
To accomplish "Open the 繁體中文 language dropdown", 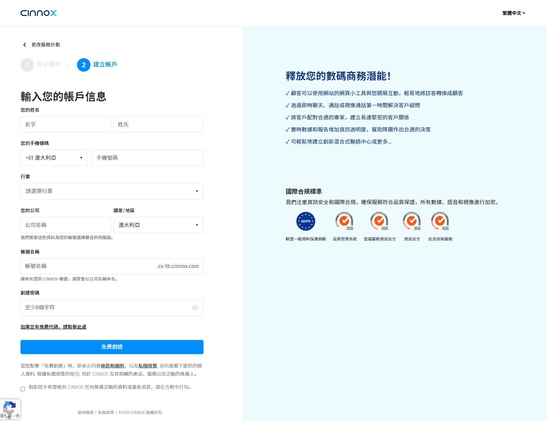I will (x=514, y=13).
